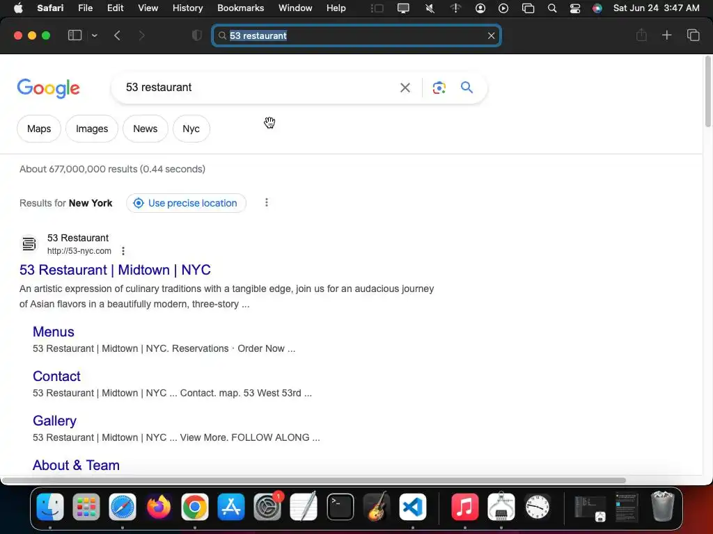Switch to the Maps results filter
713x534 pixels.
pos(39,129)
